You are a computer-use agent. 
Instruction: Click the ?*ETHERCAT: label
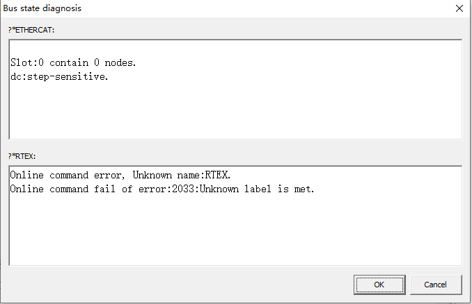[31, 30]
